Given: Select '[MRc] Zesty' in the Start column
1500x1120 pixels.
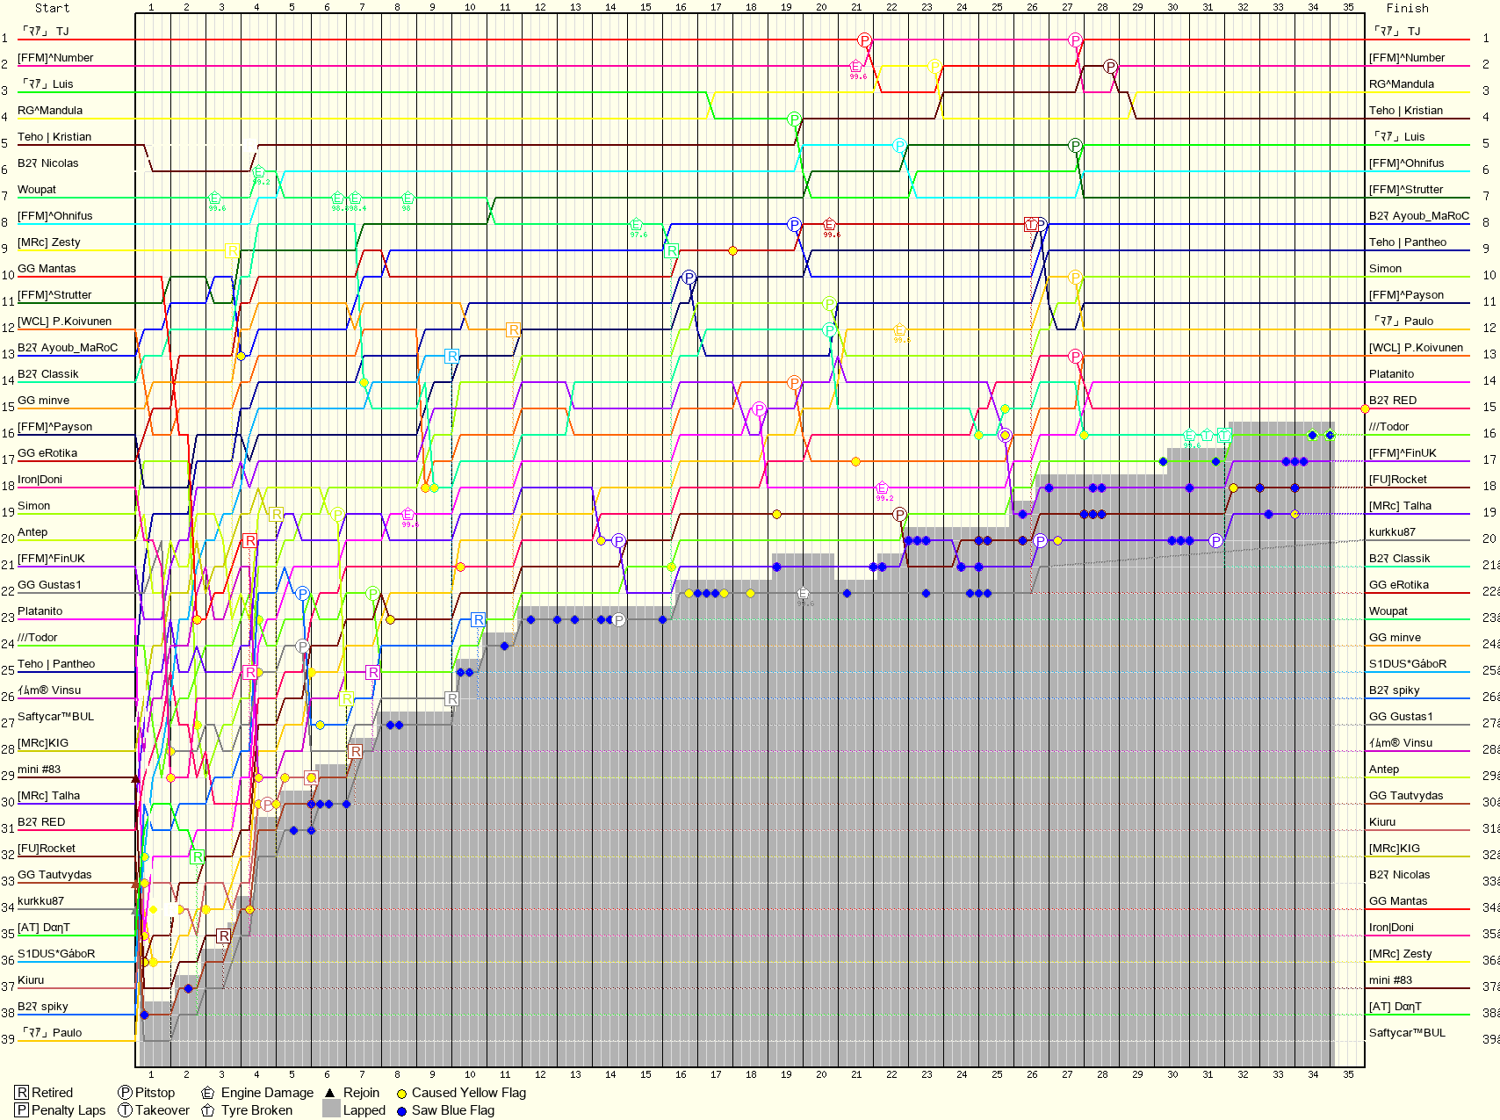Looking at the screenshot, I should (x=49, y=242).
